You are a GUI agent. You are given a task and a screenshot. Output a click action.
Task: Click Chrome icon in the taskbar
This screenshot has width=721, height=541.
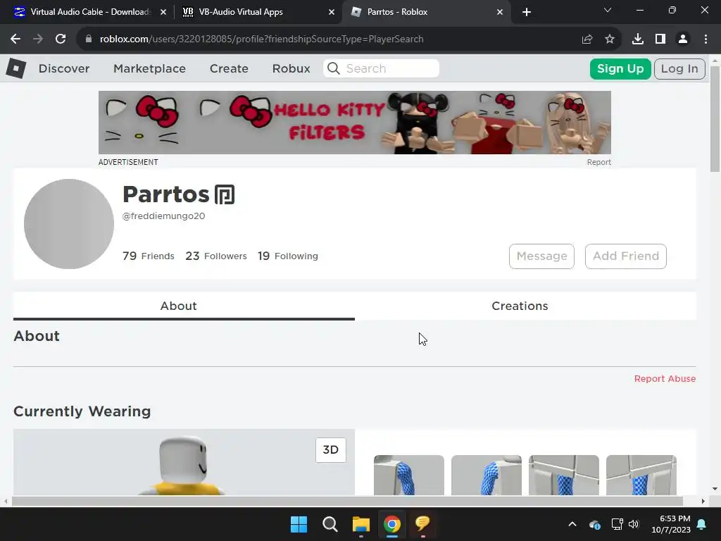tap(392, 524)
